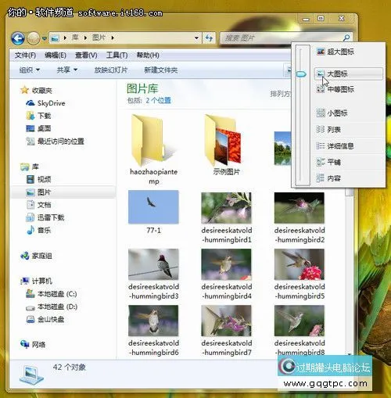
Task: Select 大图标 view option
Action: pos(349,74)
